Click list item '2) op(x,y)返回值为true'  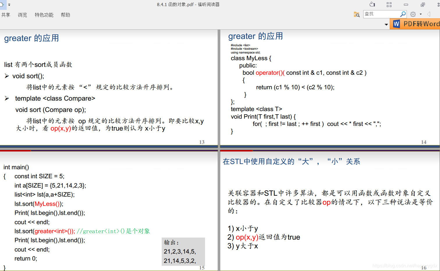264,237
